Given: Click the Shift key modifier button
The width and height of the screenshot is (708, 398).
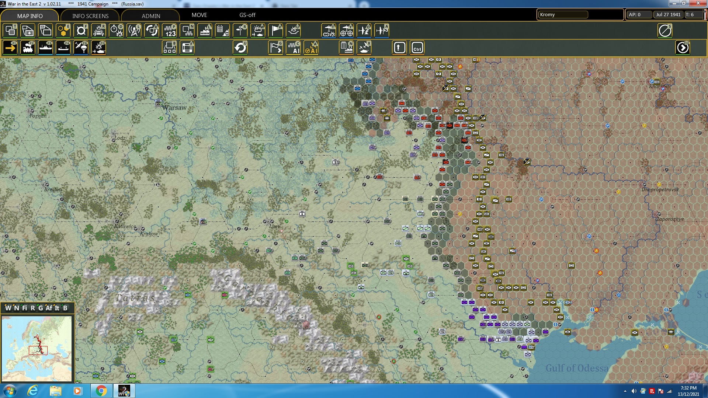Looking at the screenshot, I should tap(399, 48).
